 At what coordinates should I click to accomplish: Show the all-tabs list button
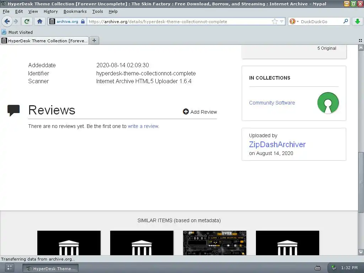tap(360, 41)
